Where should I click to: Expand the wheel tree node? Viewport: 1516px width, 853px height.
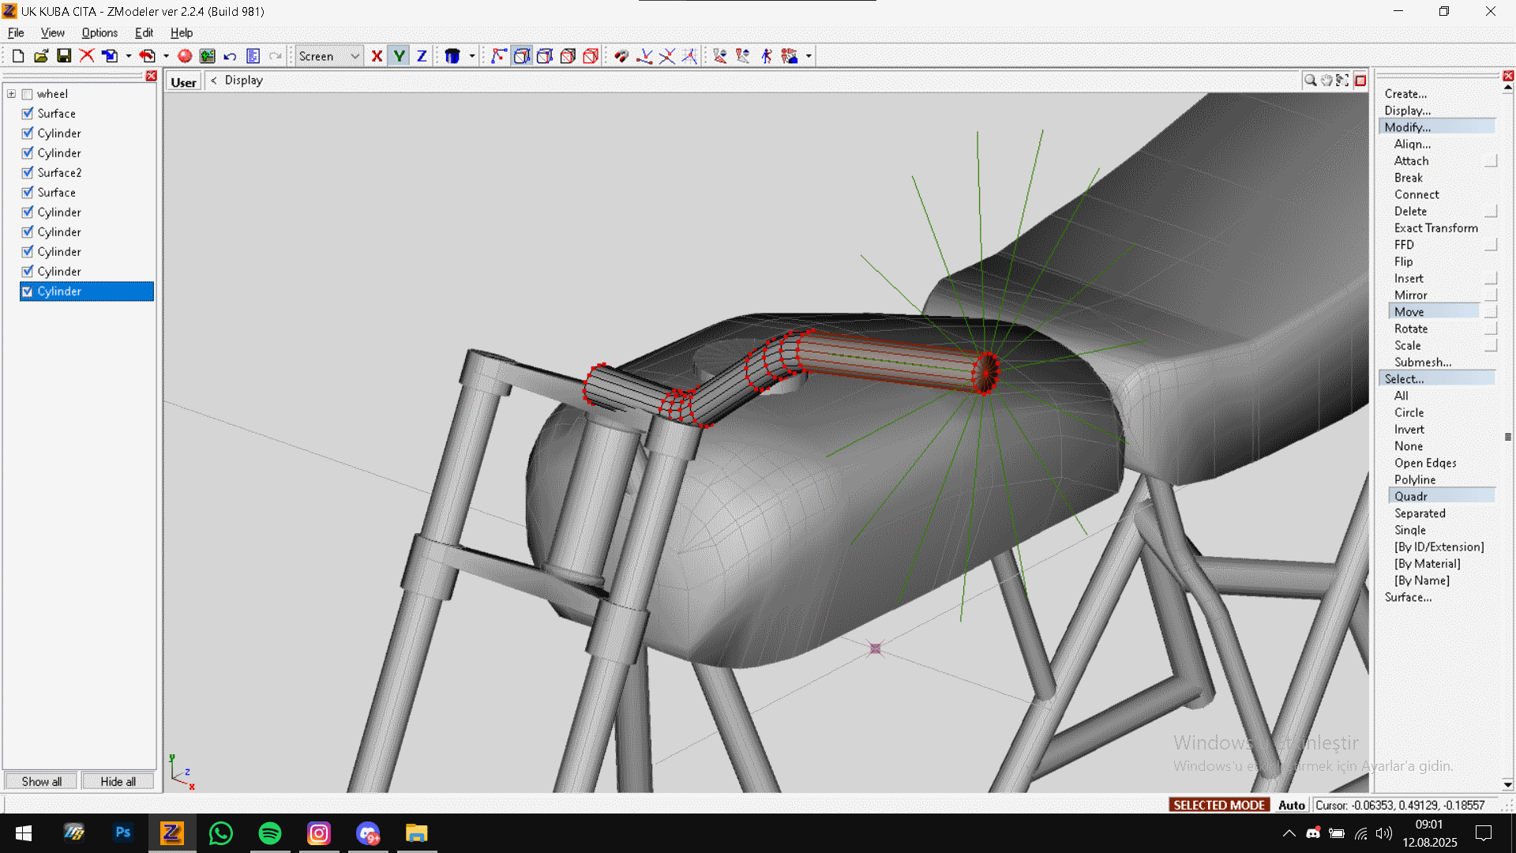[x=12, y=94]
